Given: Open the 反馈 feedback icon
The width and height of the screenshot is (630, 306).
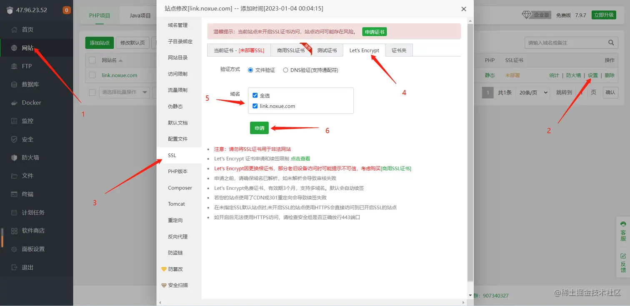Looking at the screenshot, I should [623, 256].
